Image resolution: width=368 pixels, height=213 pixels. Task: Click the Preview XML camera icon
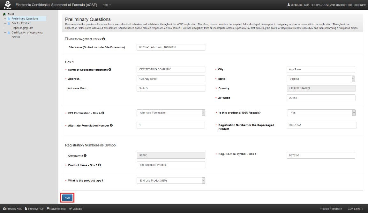[4, 209]
